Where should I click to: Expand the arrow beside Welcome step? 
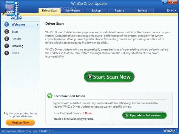tap(38, 25)
